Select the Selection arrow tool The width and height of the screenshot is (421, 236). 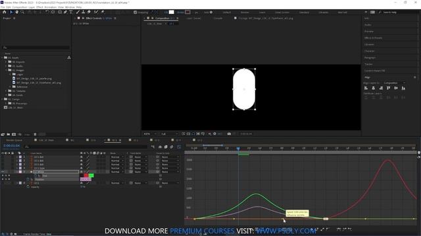pyautogui.click(x=11, y=12)
